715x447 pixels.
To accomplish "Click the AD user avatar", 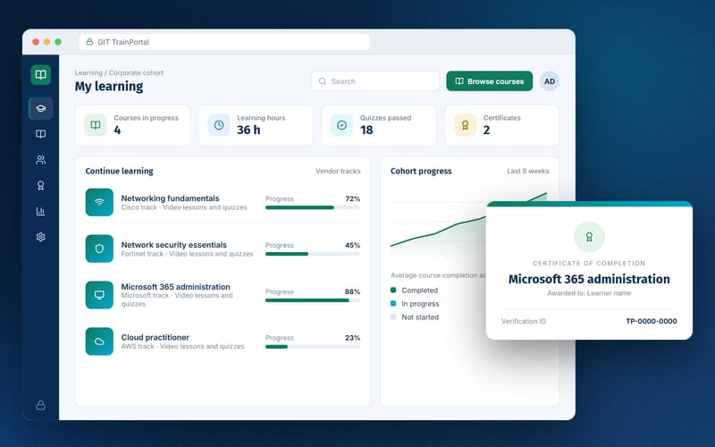I will [x=550, y=81].
